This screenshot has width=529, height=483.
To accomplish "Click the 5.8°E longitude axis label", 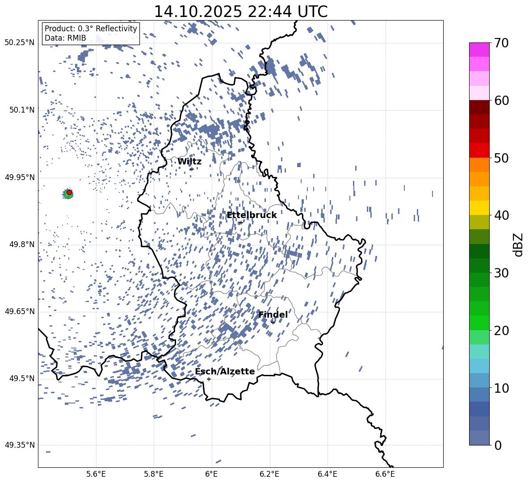I will coord(154,474).
